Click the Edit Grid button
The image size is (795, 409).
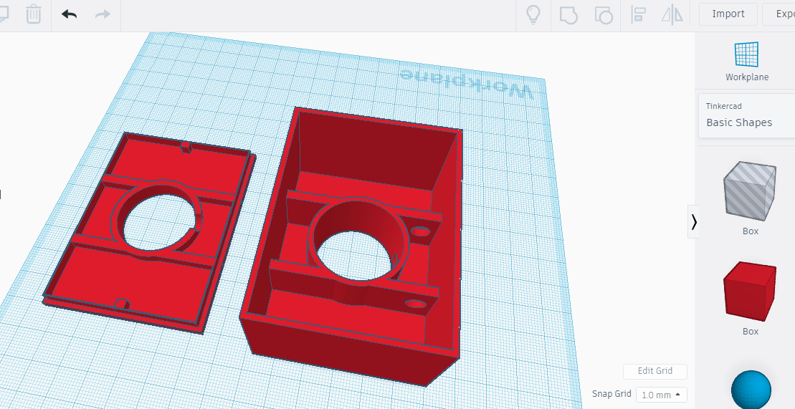pyautogui.click(x=655, y=371)
